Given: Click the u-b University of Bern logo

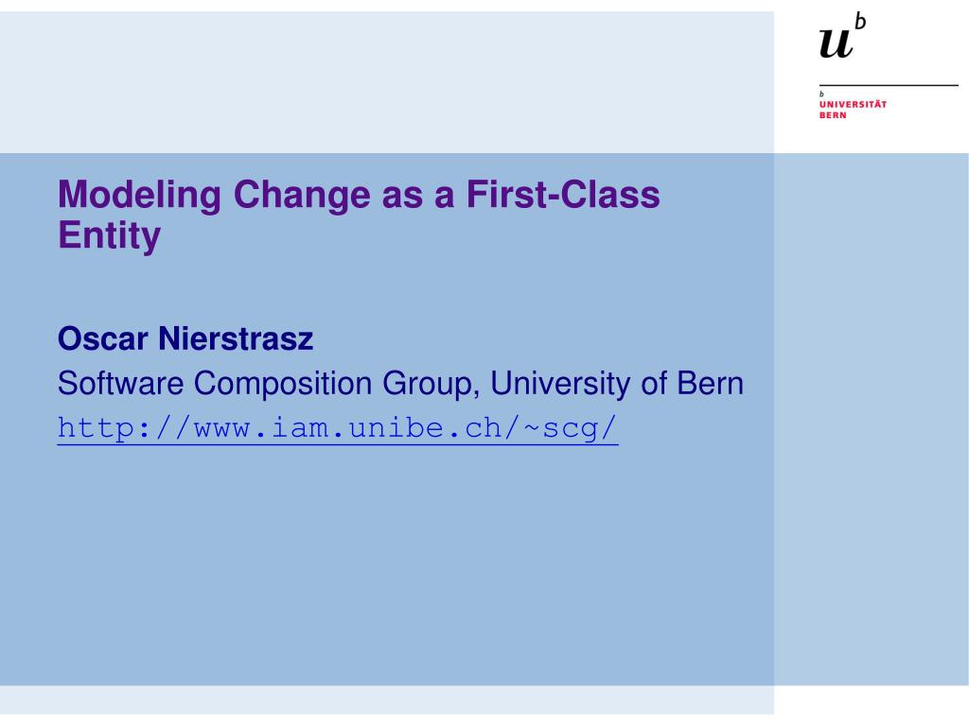Looking at the screenshot, I should [x=843, y=36].
